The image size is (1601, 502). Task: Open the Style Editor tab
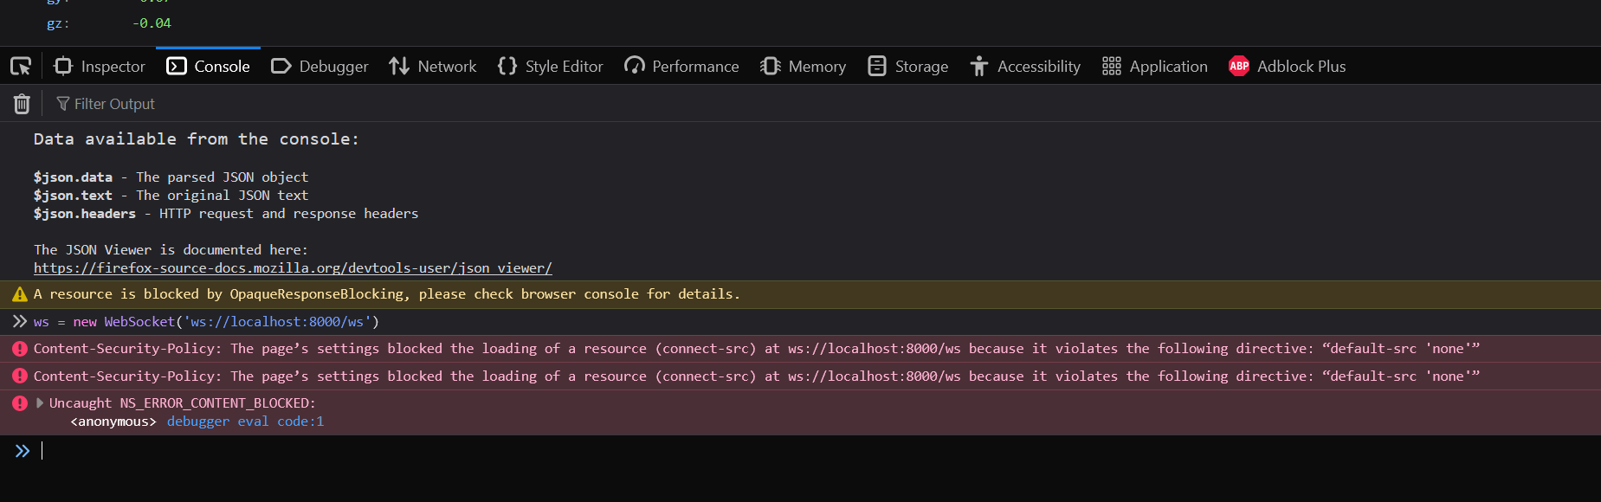[x=551, y=67]
